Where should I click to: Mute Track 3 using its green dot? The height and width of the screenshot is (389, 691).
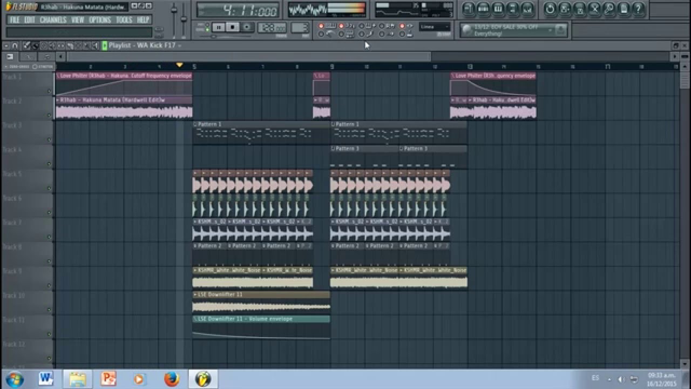(49, 139)
